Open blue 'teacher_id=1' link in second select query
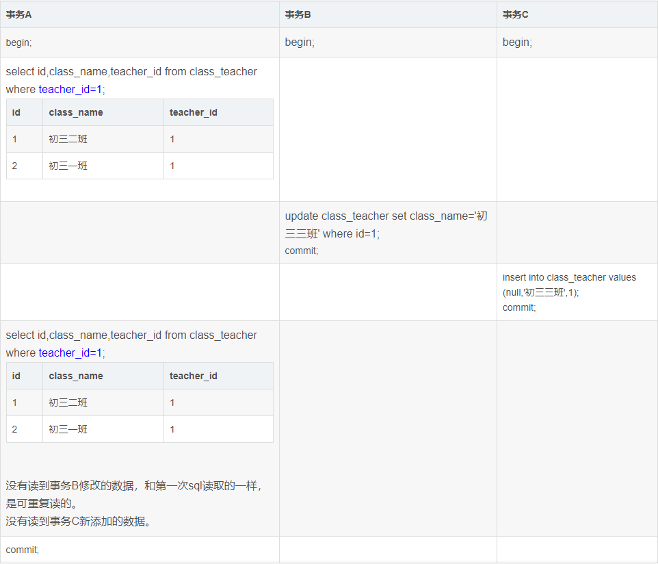This screenshot has width=658, height=564. (70, 352)
